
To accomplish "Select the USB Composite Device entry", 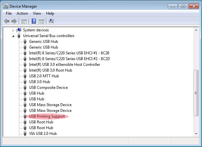I will [x=48, y=88].
